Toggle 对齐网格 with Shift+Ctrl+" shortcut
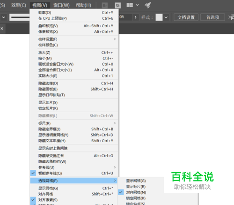Screen dimensions: 234x205 [x=74, y=194]
